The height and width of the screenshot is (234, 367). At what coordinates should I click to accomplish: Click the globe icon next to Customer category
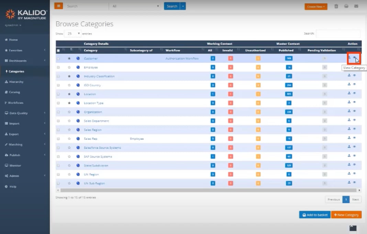[78, 58]
